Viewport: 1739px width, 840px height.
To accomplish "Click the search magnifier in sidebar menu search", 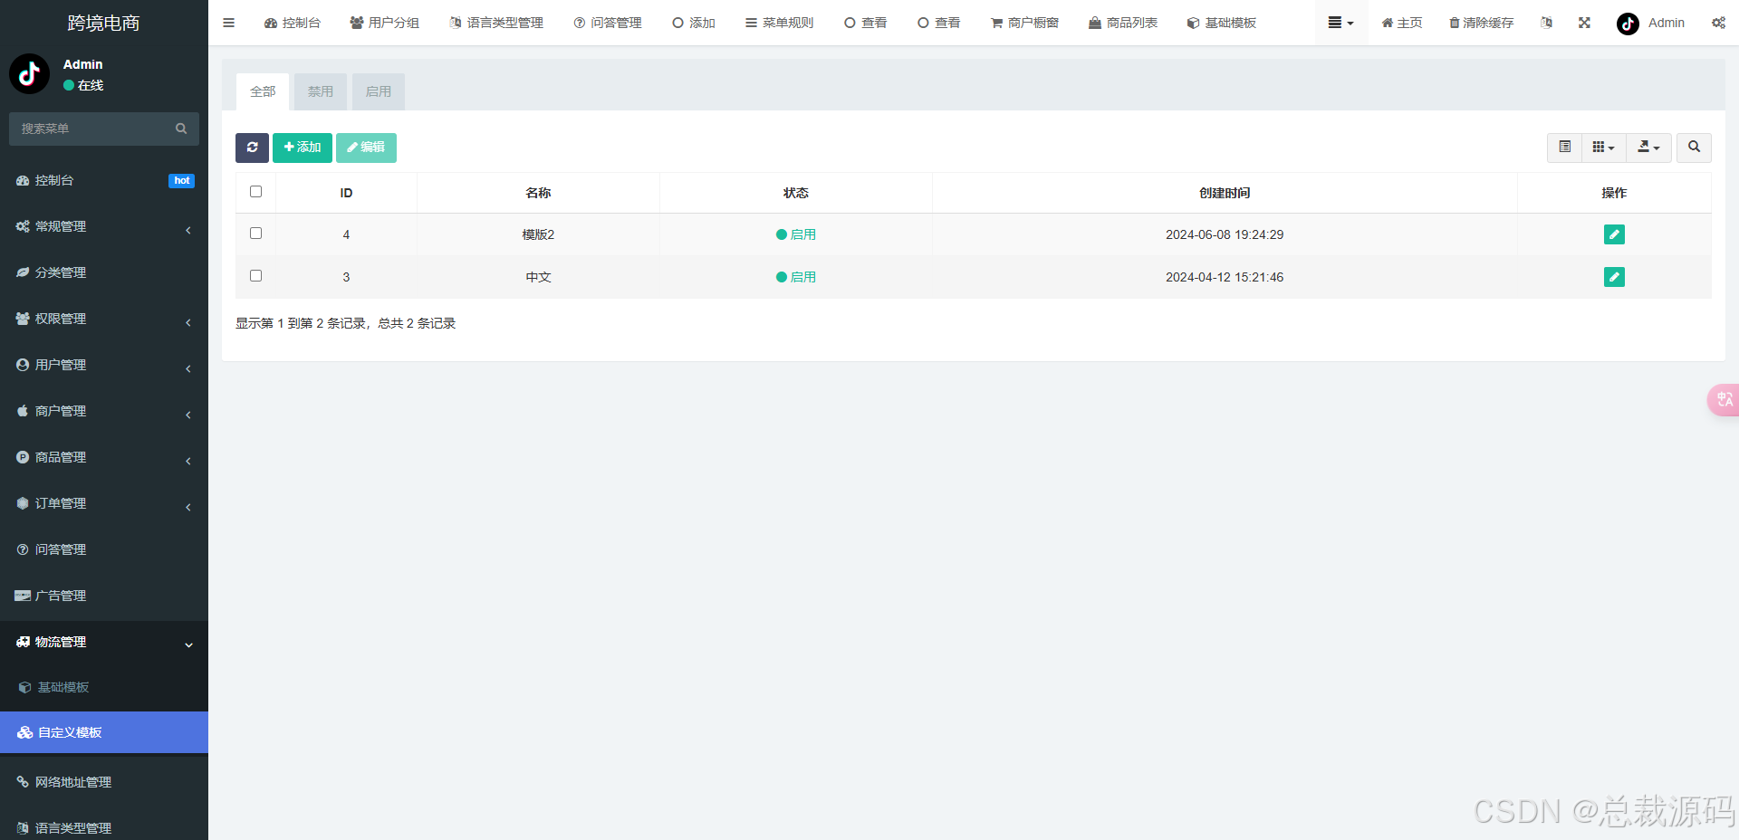I will coord(181,129).
